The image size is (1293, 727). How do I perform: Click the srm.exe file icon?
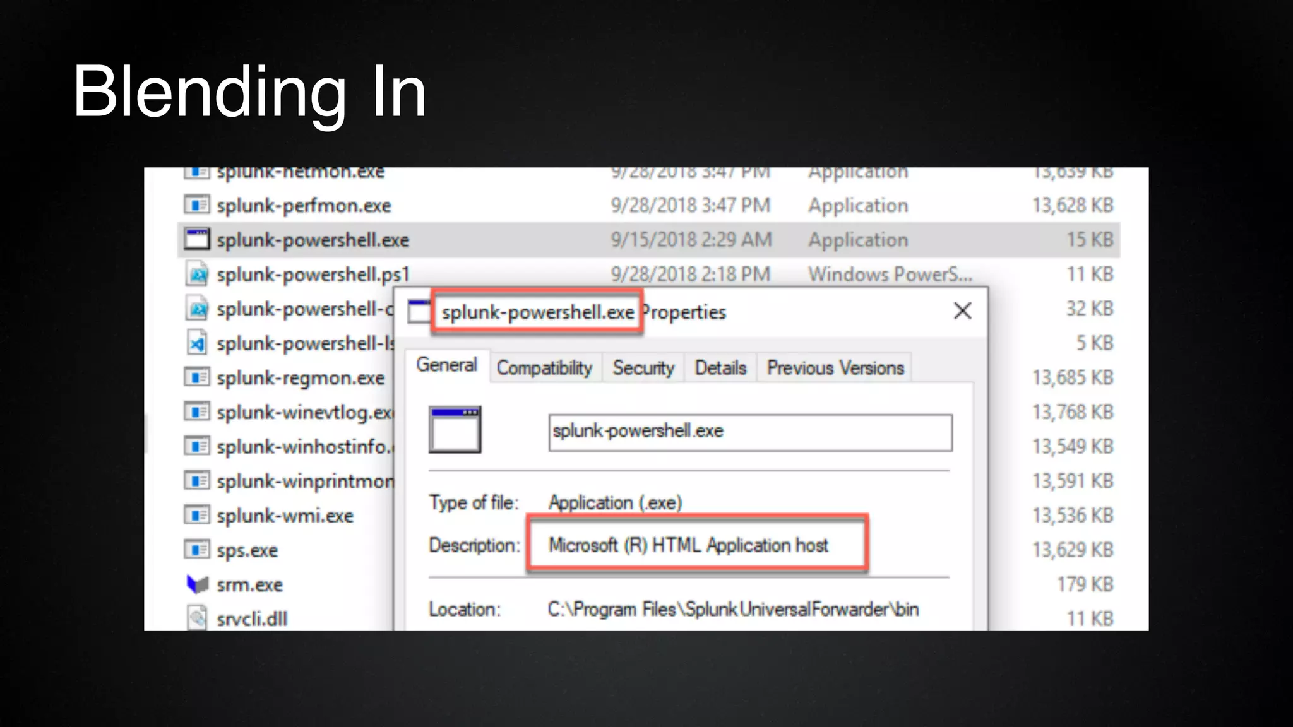pyautogui.click(x=196, y=584)
